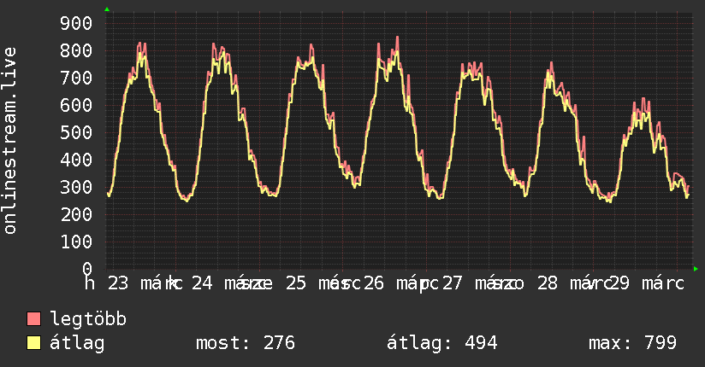Click the 'most: 276' current value
Viewport: 705px width, 367px height.
click(x=246, y=343)
